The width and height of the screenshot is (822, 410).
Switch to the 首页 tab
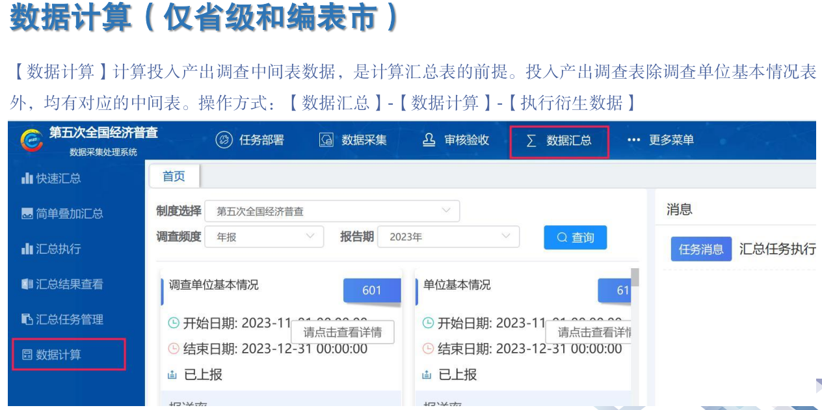[x=174, y=176]
